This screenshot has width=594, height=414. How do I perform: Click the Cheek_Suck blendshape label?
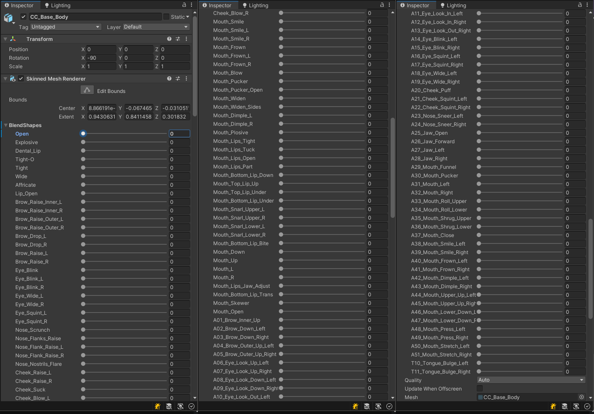[30, 390]
